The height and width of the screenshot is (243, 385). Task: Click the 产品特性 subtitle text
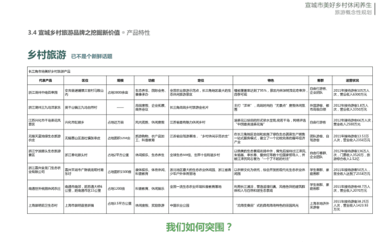click(x=138, y=32)
